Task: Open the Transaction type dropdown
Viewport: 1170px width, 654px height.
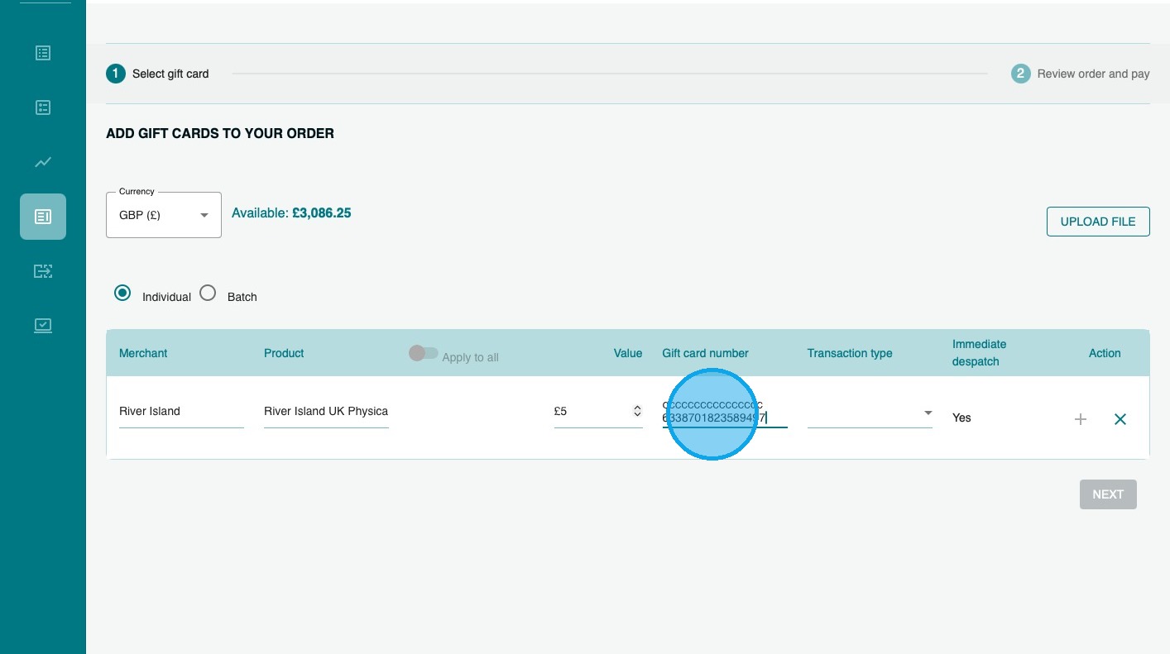Action: click(870, 413)
